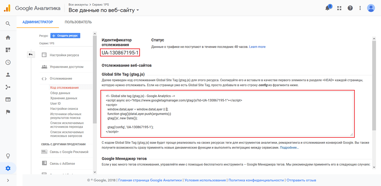
Task: Open Customization dashboards icon in sidebar
Action: click(x=8, y=50)
